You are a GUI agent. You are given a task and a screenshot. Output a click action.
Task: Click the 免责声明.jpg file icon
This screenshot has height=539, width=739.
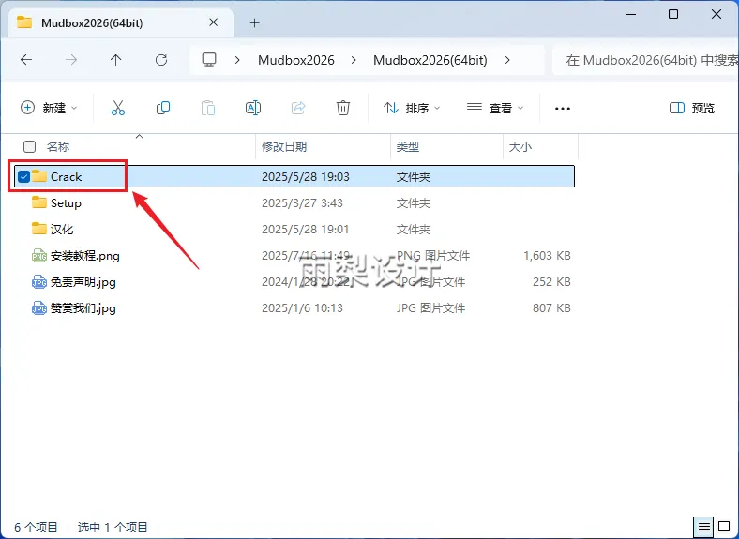(39, 282)
